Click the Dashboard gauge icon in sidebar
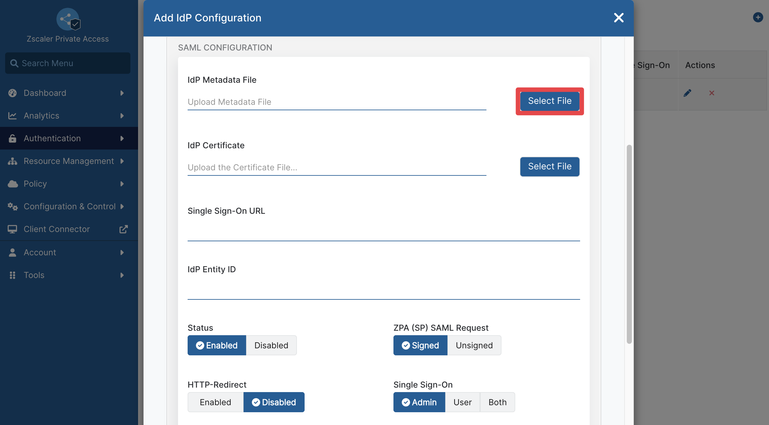This screenshot has width=769, height=425. (x=12, y=93)
